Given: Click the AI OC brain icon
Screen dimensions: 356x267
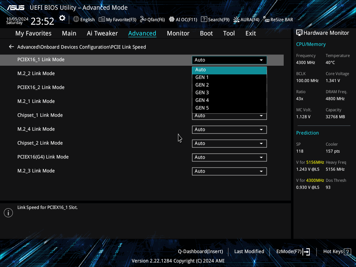Looking at the screenshot, I should click(x=172, y=19).
